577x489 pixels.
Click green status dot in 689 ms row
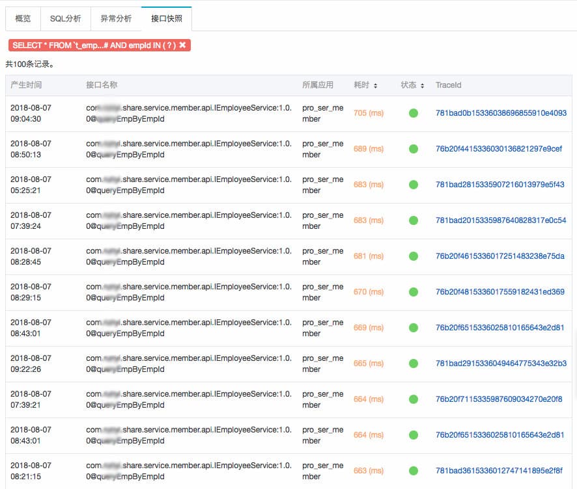[x=414, y=149]
